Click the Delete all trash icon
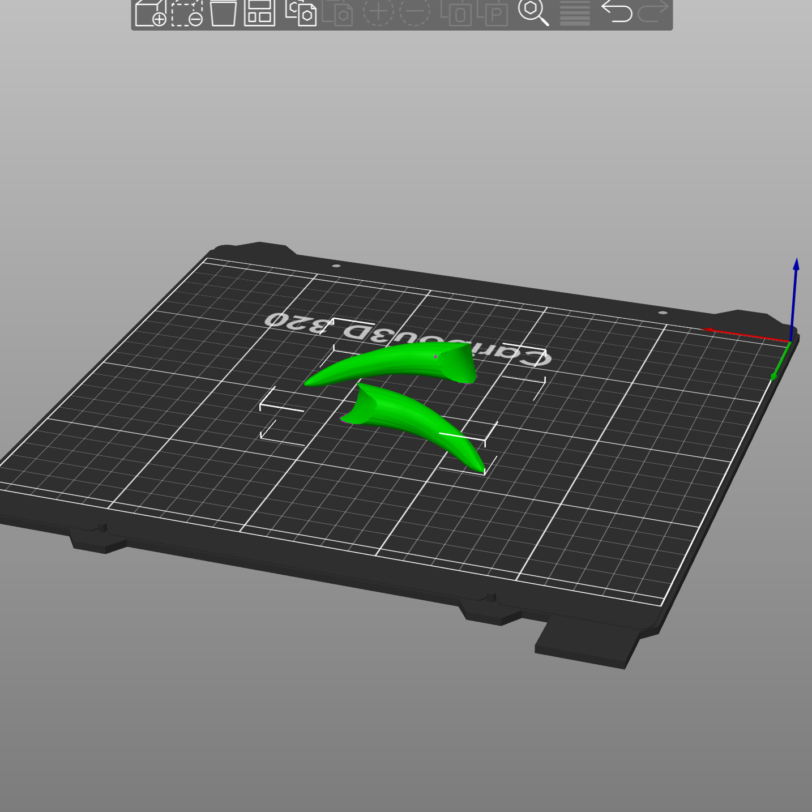Screen dimensions: 812x812 (223, 12)
